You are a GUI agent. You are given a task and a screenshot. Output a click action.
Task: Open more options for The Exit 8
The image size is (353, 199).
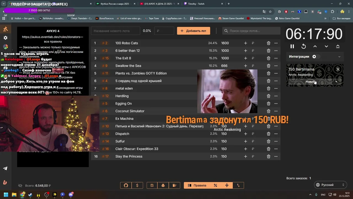pyautogui.click(x=276, y=58)
